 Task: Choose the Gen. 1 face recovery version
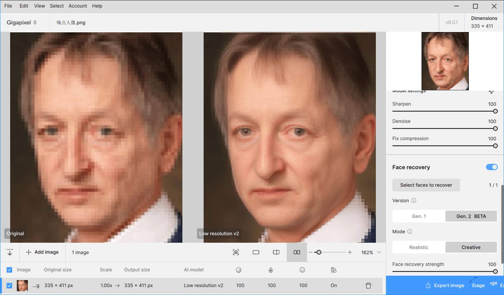coord(419,216)
